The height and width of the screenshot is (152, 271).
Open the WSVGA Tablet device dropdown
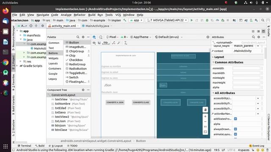(x=167, y=20)
